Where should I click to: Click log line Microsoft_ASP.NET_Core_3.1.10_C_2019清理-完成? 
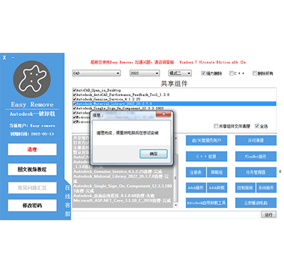click(122, 200)
